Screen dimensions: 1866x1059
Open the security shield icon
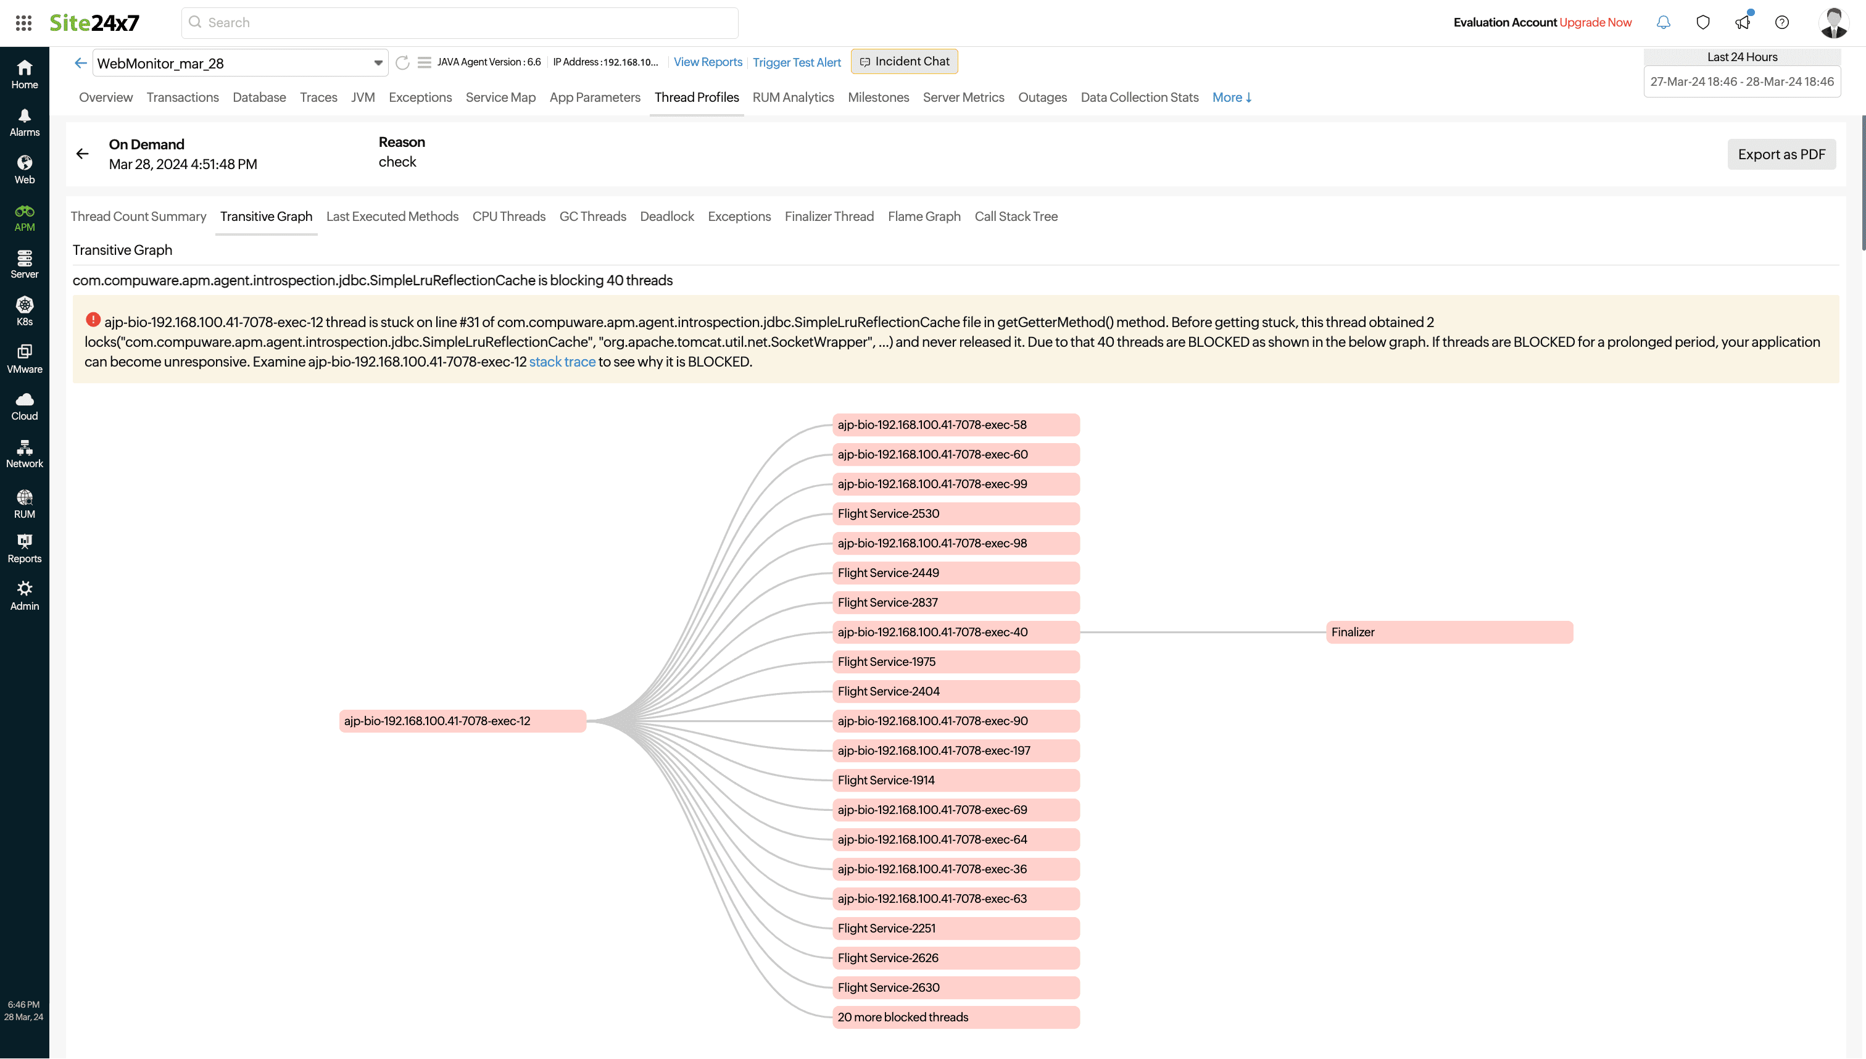[1702, 23]
